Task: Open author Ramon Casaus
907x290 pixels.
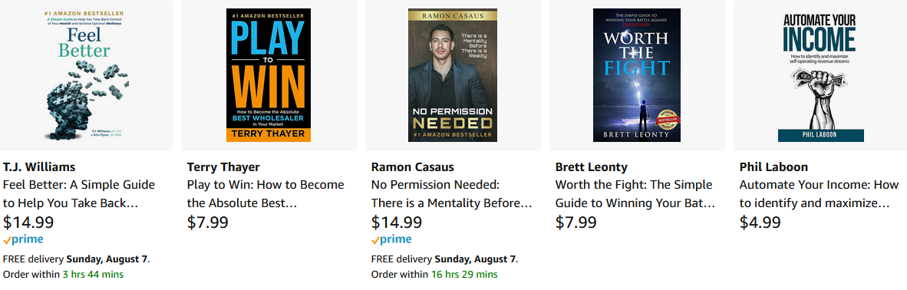Action: (x=412, y=167)
